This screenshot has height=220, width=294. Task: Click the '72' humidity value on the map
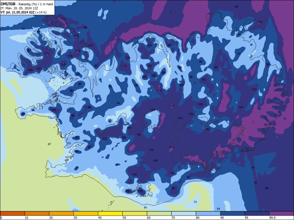[x=195, y=202]
